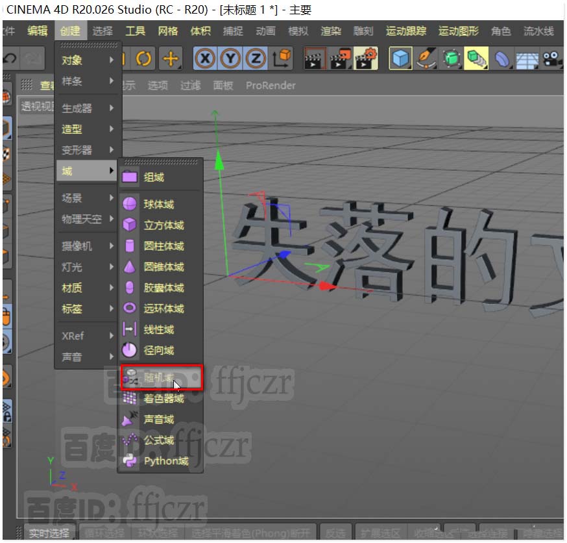
Task: Open the ProRender viewport menu
Action: [x=271, y=86]
